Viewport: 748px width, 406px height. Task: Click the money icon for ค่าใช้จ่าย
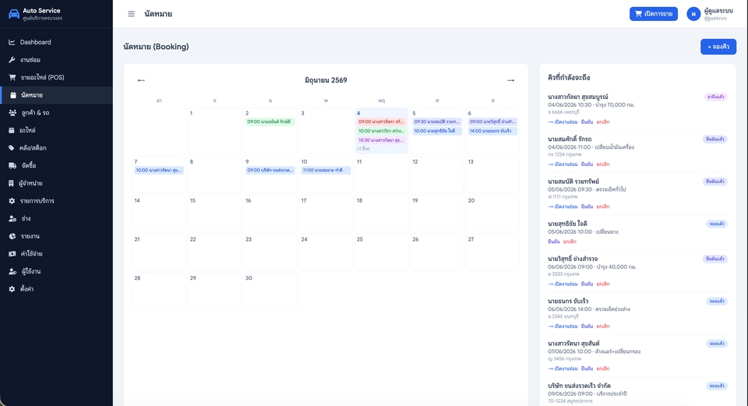coord(12,254)
